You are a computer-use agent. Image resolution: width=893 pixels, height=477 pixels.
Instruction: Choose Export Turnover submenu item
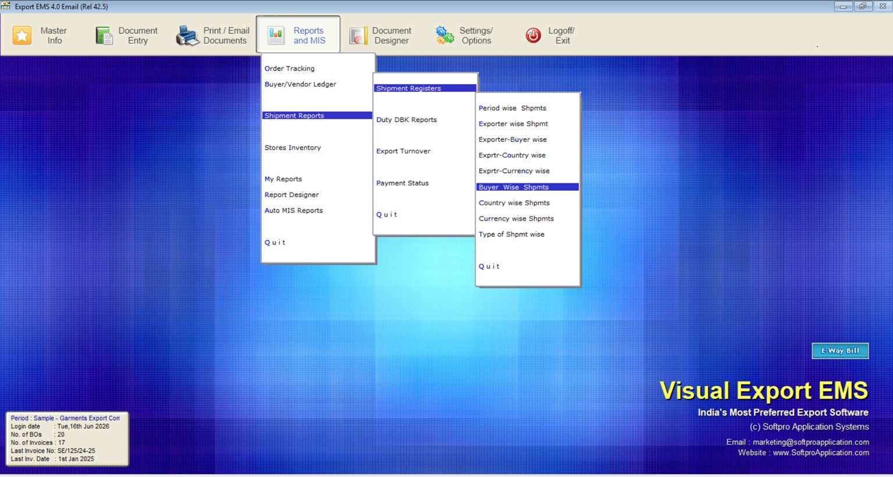tap(403, 151)
